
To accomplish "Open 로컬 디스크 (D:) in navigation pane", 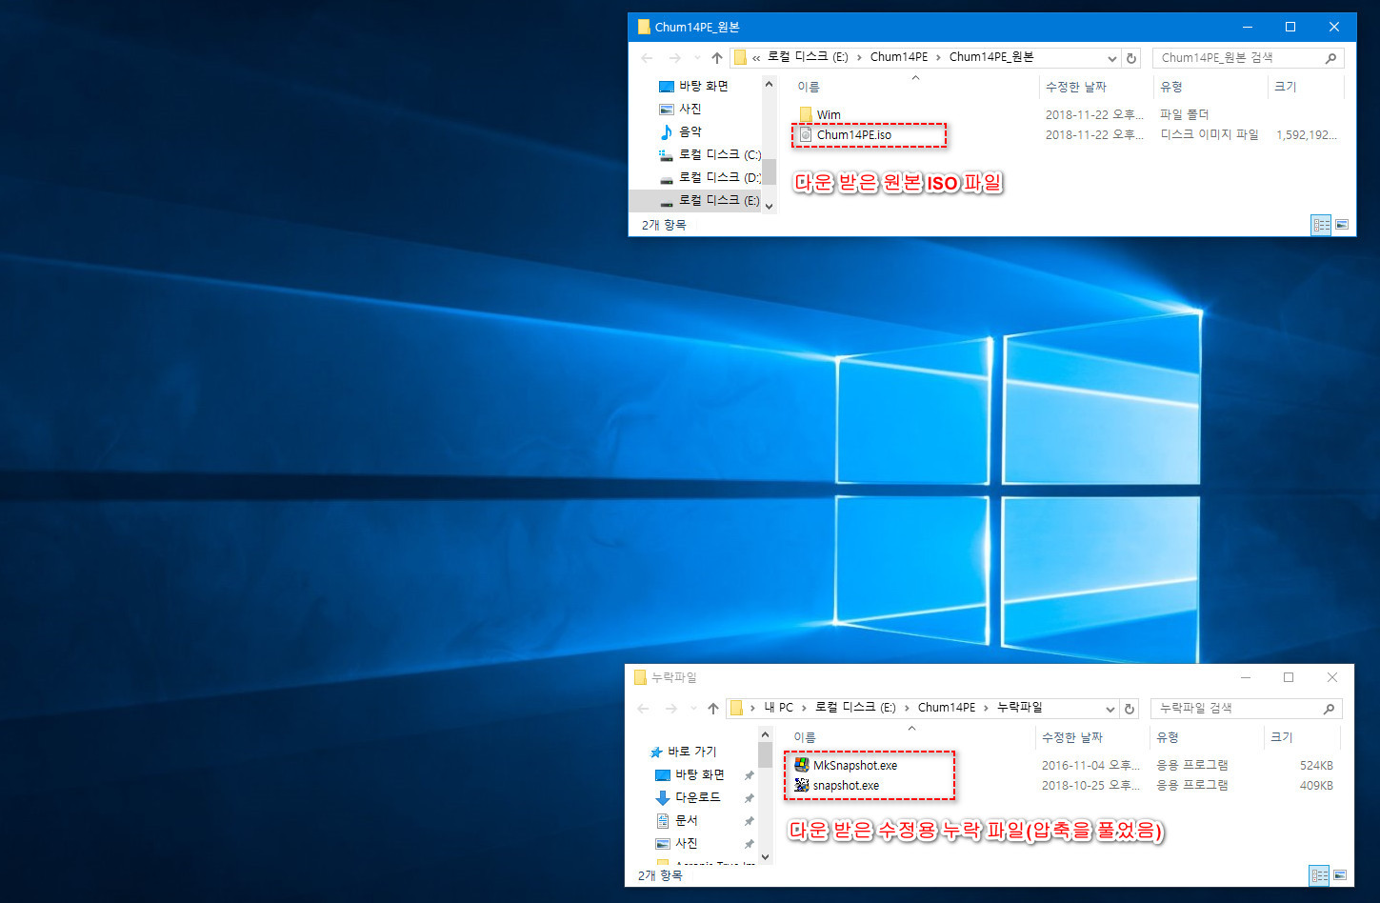I will click(x=710, y=177).
